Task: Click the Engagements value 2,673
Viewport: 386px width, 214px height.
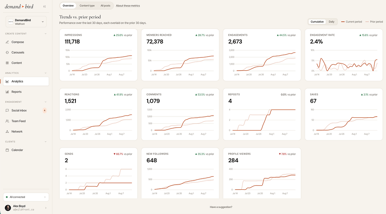Action: tap(235, 42)
